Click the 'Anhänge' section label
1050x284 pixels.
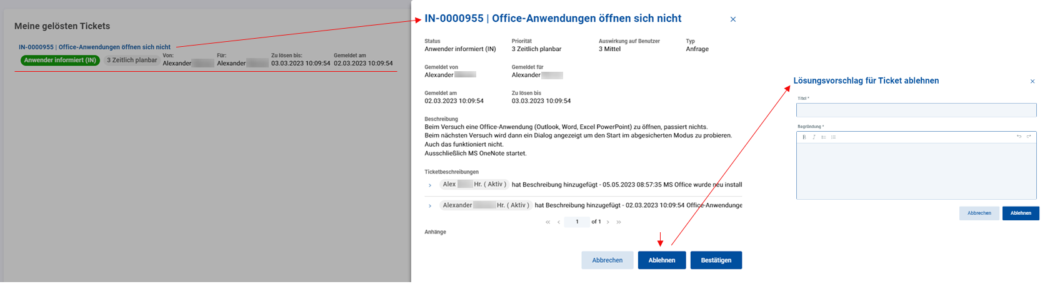(x=435, y=232)
